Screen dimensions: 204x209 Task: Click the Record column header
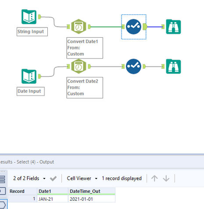click(x=22, y=191)
